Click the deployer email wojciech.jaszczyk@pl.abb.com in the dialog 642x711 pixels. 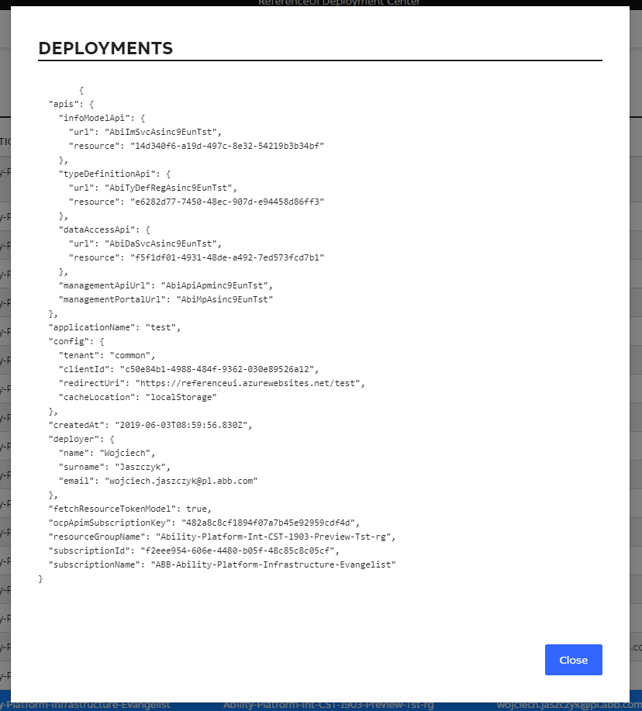coord(181,481)
